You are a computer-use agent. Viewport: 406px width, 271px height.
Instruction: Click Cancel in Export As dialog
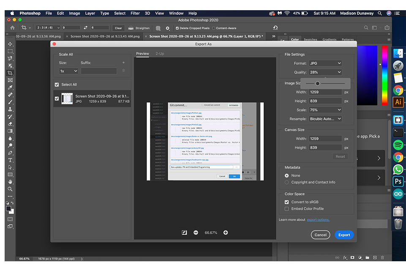click(320, 235)
